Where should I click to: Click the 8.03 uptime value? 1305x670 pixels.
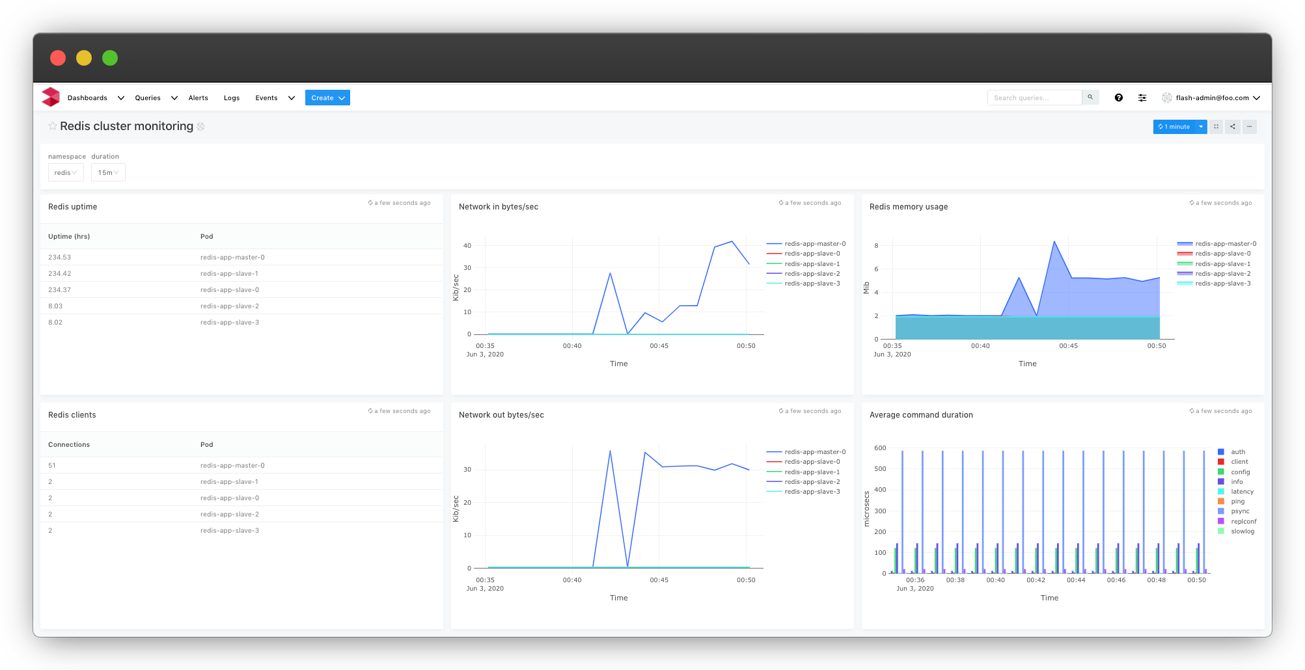click(x=55, y=306)
